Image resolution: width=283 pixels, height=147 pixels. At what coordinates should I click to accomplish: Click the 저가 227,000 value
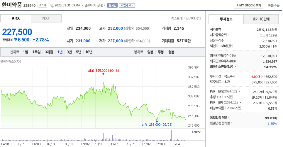[115, 41]
